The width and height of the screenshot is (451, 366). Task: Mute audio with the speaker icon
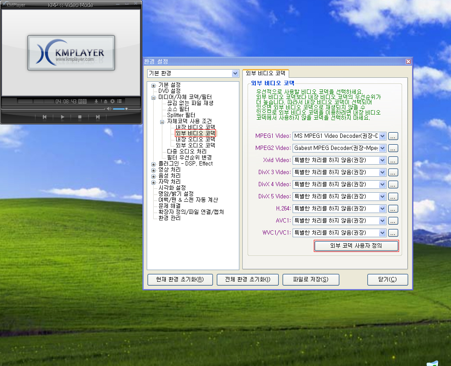pyautogui.click(x=109, y=109)
